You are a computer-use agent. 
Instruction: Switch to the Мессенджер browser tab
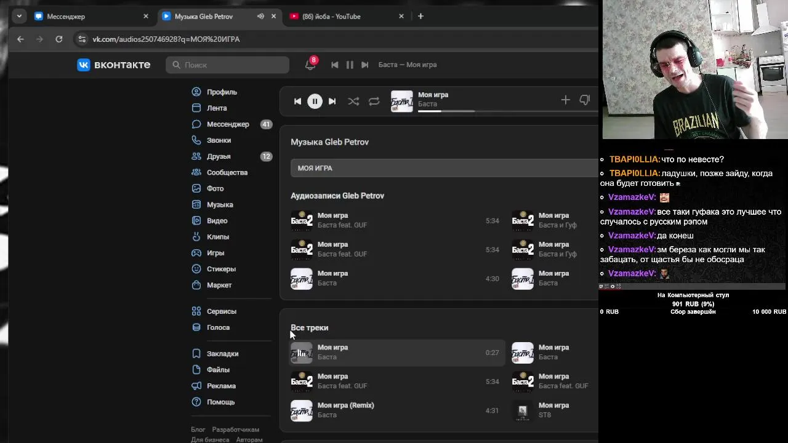[90, 17]
